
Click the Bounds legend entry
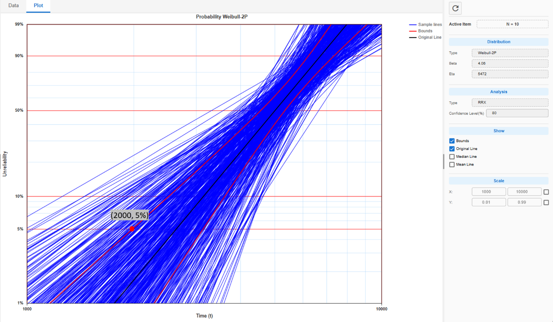[421, 31]
